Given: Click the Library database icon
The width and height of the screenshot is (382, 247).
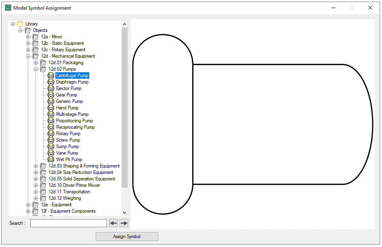Looking at the screenshot, I should coord(20,24).
